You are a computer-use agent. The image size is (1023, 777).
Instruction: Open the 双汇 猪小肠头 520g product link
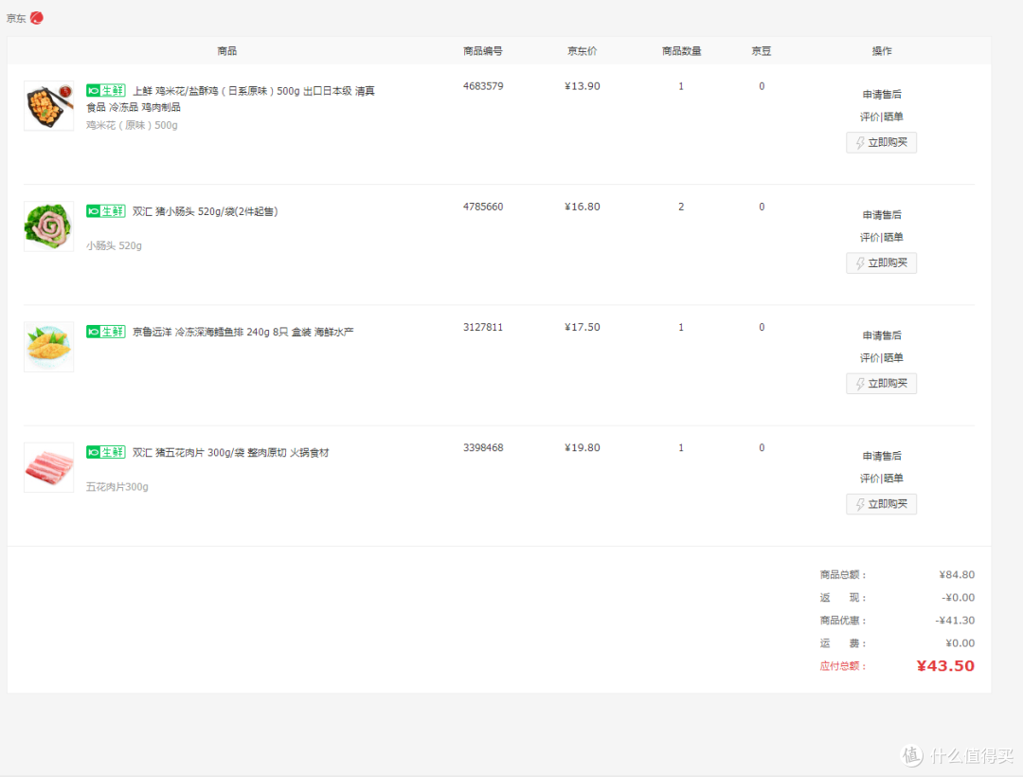[206, 211]
